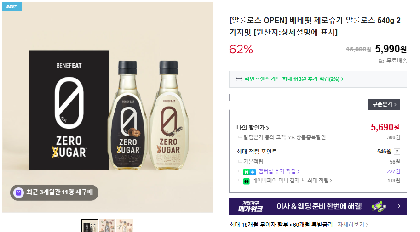Click the BEST badge on product image
Screen dimensions: 420x232
pyautogui.click(x=12, y=6)
